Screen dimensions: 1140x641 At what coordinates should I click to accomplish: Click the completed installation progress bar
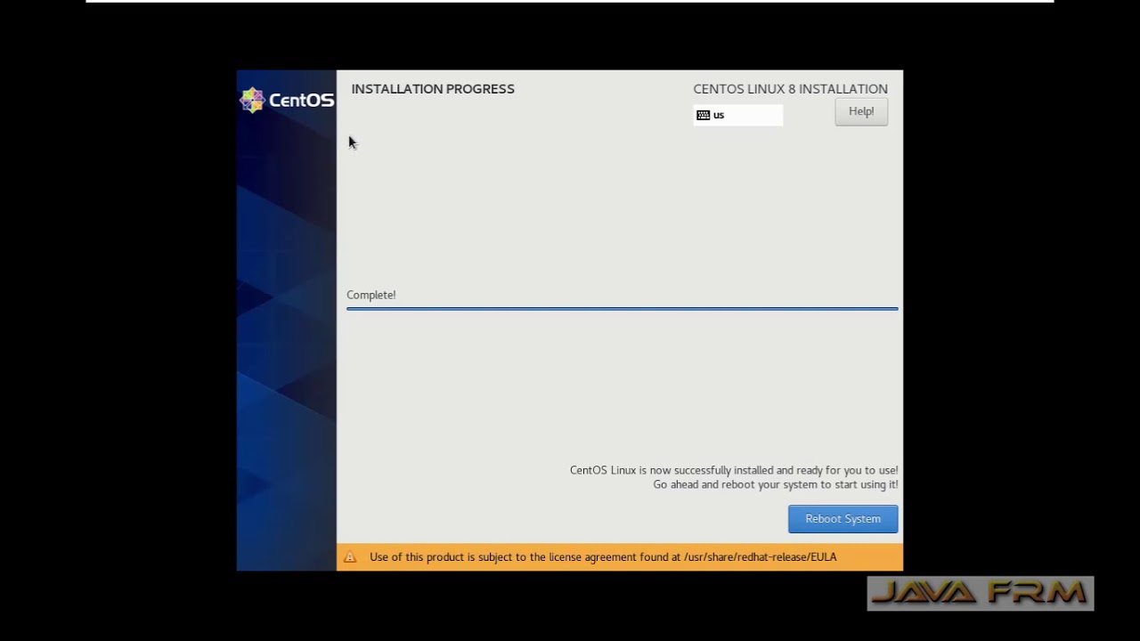click(622, 309)
